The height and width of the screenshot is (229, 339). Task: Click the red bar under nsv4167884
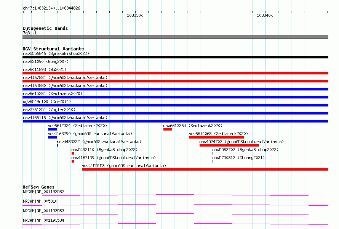(x=175, y=81)
